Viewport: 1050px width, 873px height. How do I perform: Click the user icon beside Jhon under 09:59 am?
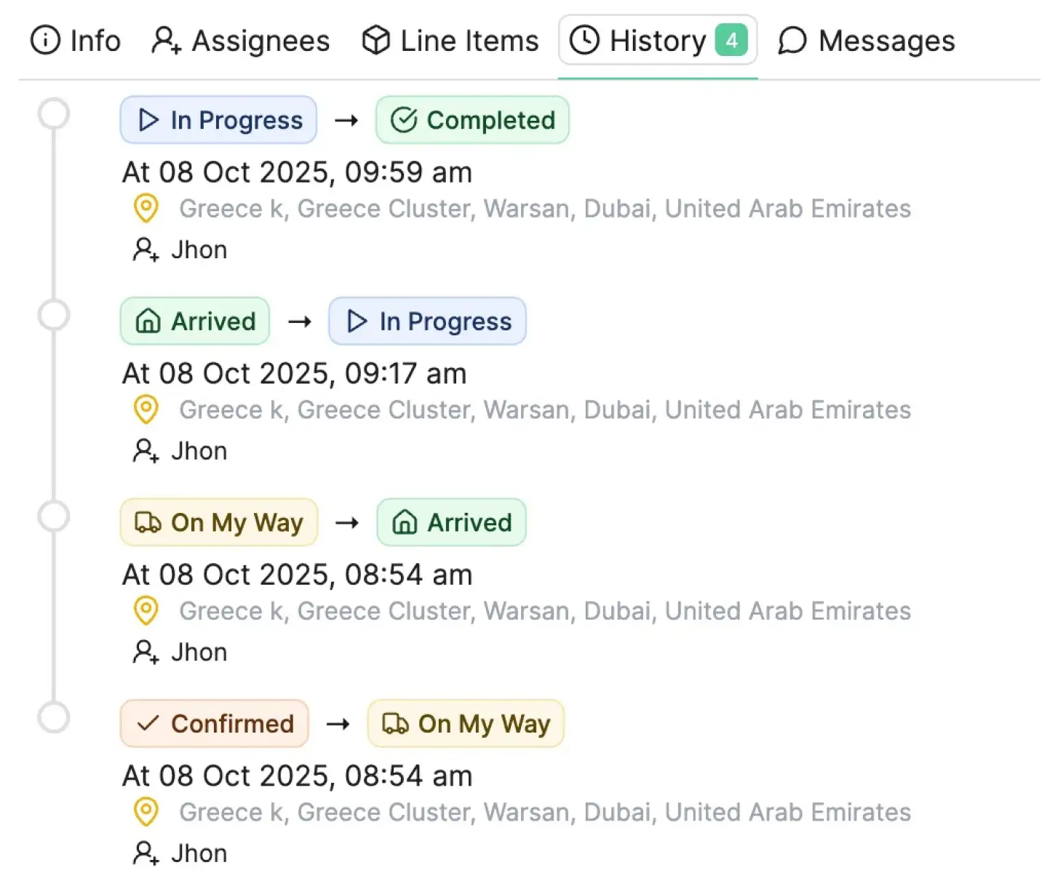(x=145, y=250)
